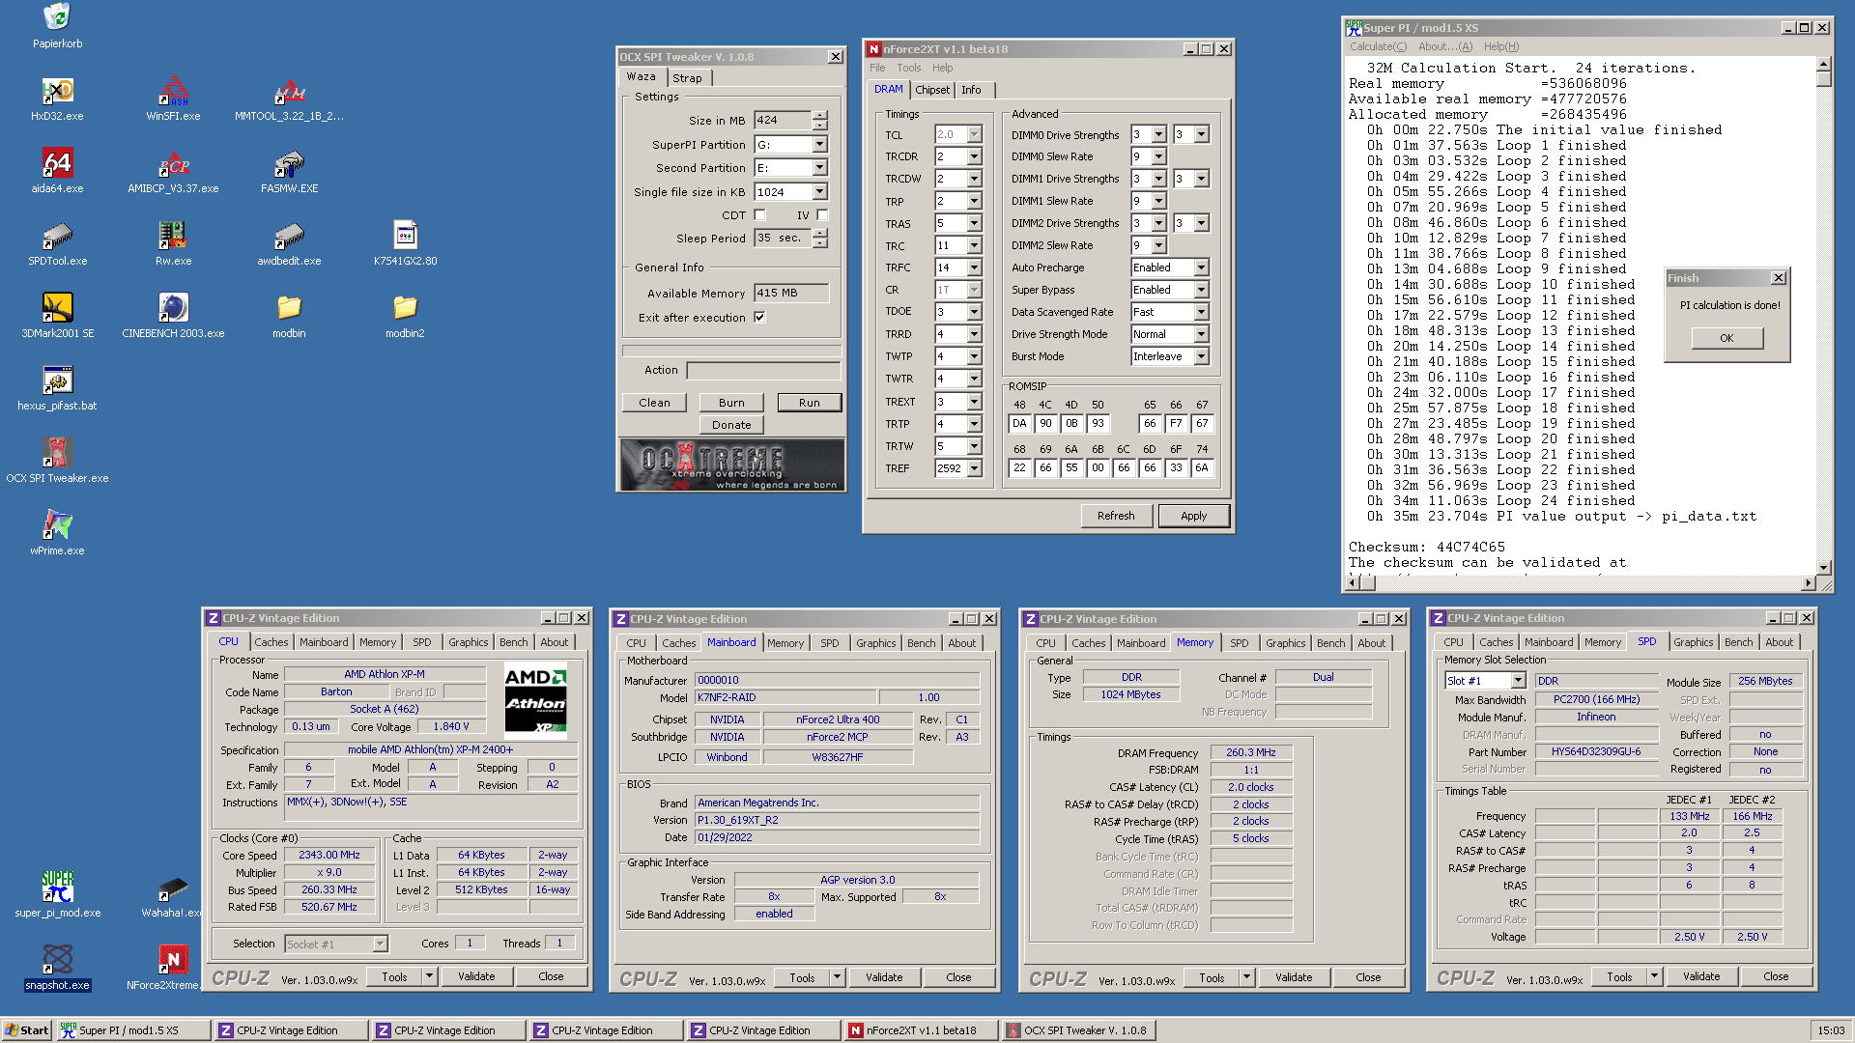Toggle the IV checkbox in OCX SPI Tweaker
This screenshot has height=1043, width=1855.
pos(822,215)
